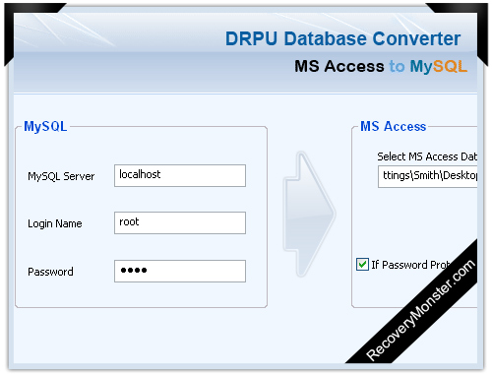Image resolution: width=492 pixels, height=374 pixels.
Task: Click the MySQL Server field containing localhost
Action: point(180,175)
